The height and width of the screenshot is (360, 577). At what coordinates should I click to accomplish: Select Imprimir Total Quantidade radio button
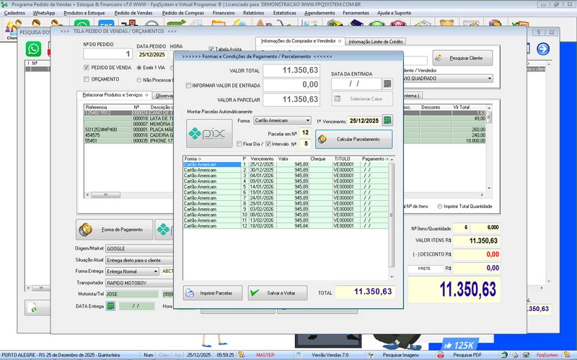coord(439,207)
